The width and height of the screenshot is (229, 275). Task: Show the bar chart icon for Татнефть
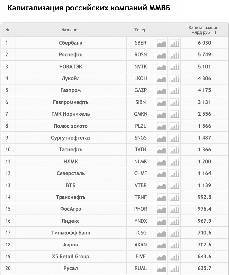tap(174, 150)
